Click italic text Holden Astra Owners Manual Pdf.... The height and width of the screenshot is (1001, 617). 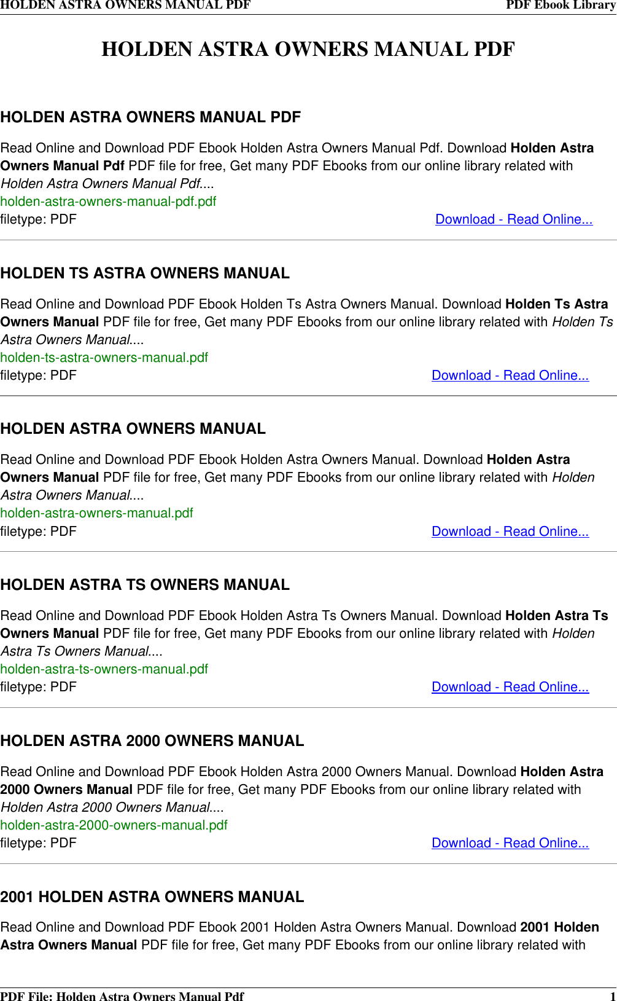point(101,184)
